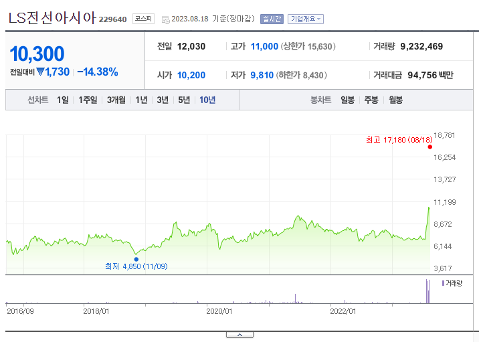The image size is (479, 342).
Task: Click the 시가 value 10,200
Action: click(191, 75)
